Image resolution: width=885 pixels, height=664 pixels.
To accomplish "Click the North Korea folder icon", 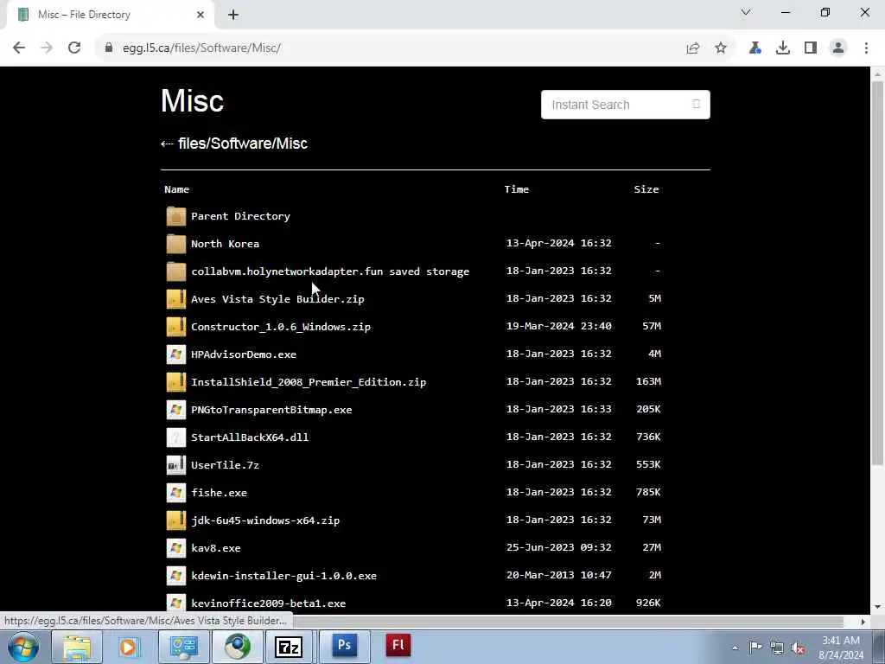I will pyautogui.click(x=176, y=244).
